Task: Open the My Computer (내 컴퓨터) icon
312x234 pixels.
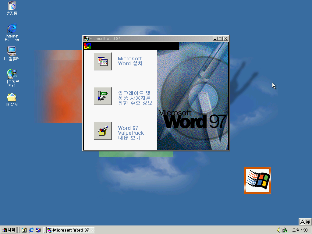Action: [x=12, y=54]
